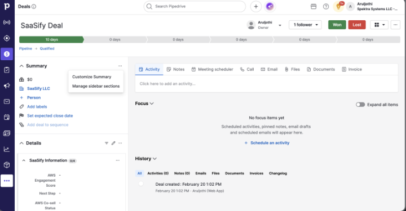The height and width of the screenshot is (211, 406).
Task: Switch to the Call tab
Action: click(247, 69)
